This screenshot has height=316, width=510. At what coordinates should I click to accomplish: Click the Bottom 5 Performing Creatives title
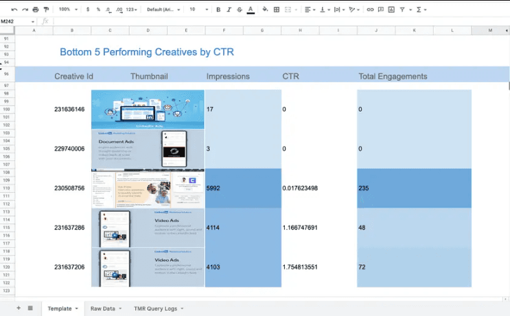[x=147, y=52]
